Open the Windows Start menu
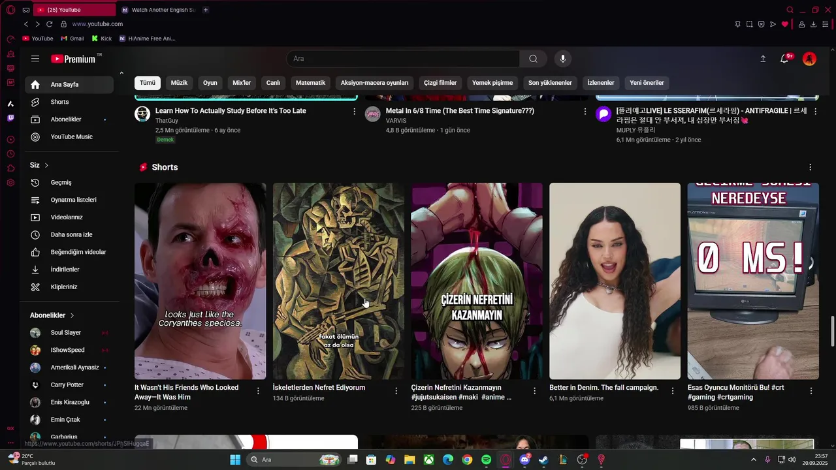 [x=235, y=460]
